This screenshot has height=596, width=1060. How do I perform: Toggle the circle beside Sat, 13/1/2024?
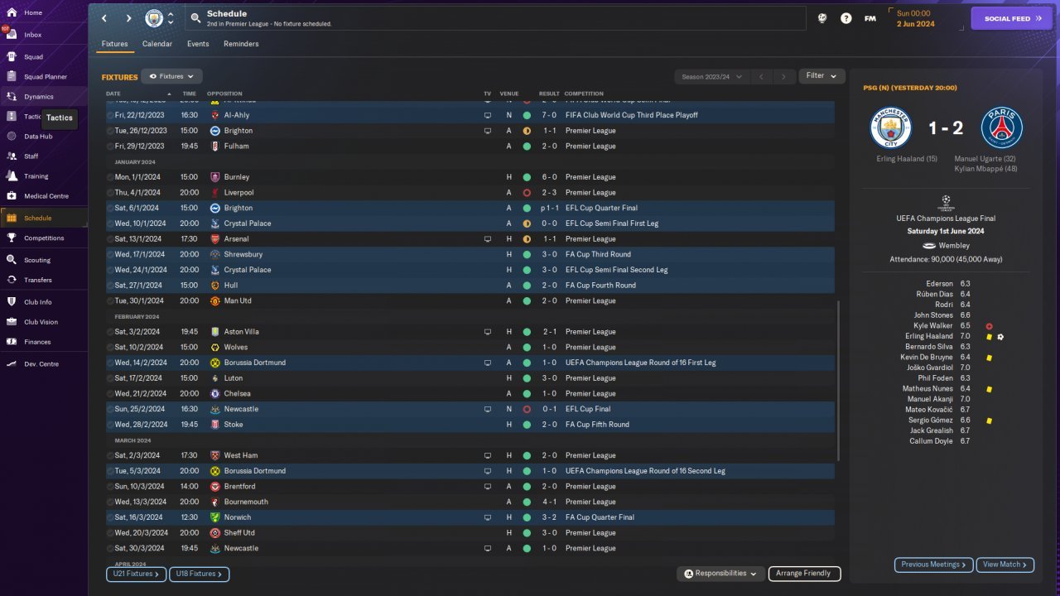pos(110,239)
